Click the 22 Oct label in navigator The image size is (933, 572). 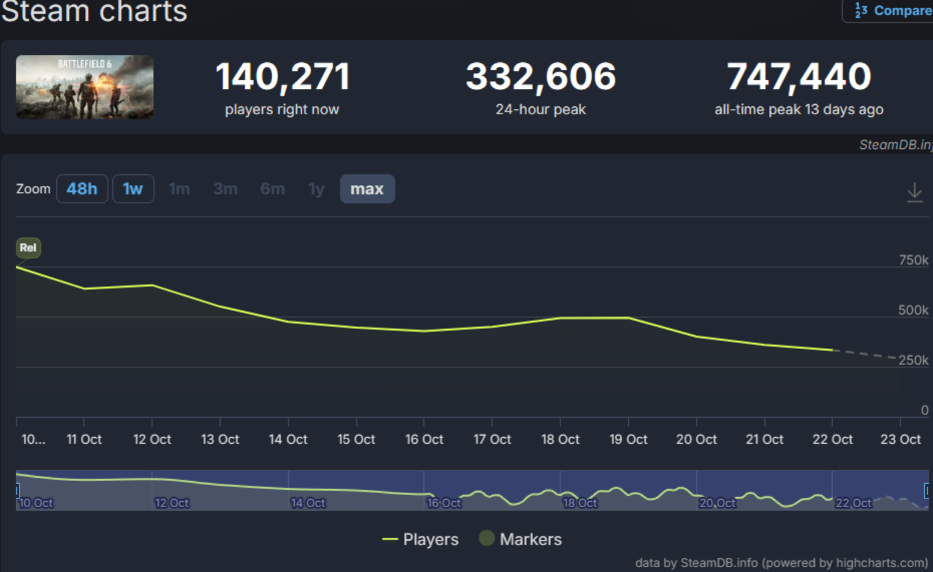click(x=853, y=503)
